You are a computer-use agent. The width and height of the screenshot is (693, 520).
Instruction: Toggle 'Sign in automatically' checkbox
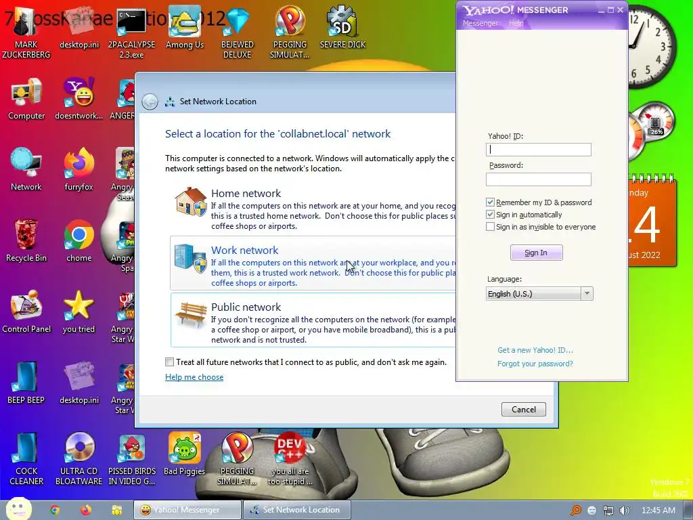490,215
